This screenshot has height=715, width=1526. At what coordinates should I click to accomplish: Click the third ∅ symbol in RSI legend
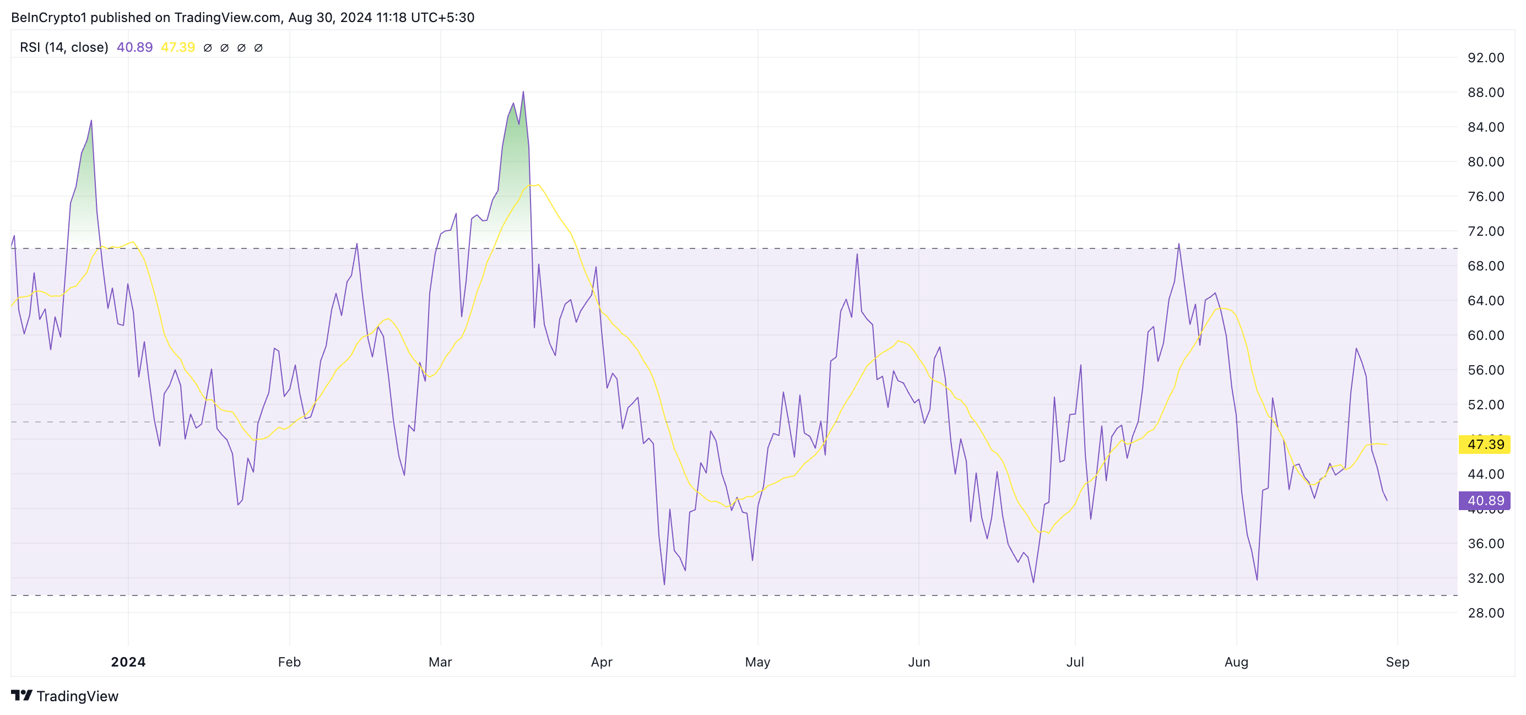point(241,48)
